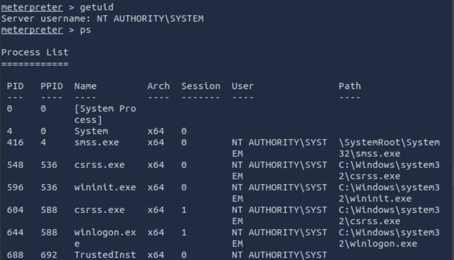The height and width of the screenshot is (260, 454).
Task: Click 'wininit.exe' process name
Action: pyautogui.click(x=105, y=187)
